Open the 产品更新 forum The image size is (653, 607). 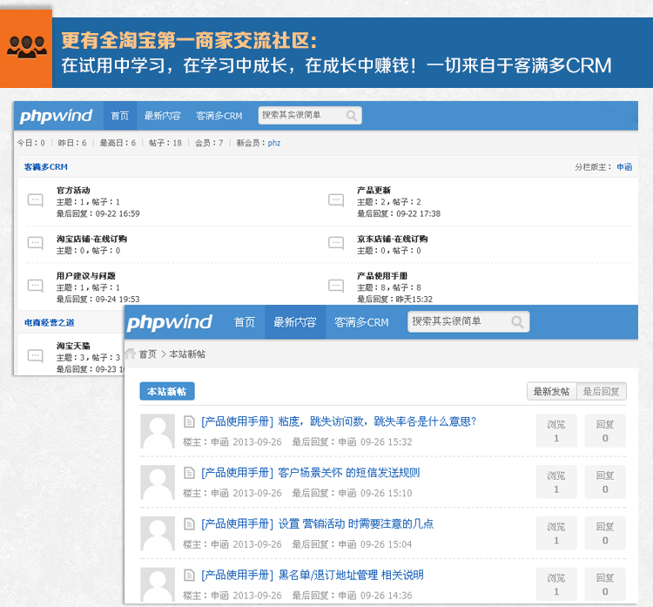374,191
